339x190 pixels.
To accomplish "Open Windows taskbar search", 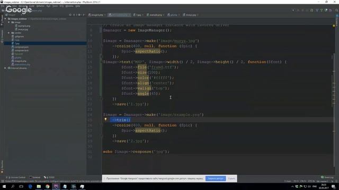I will (13, 186).
